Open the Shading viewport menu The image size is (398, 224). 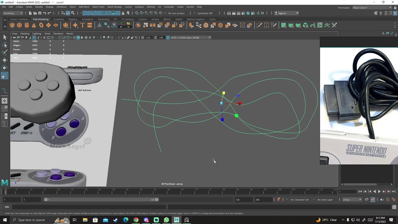[x=25, y=34]
